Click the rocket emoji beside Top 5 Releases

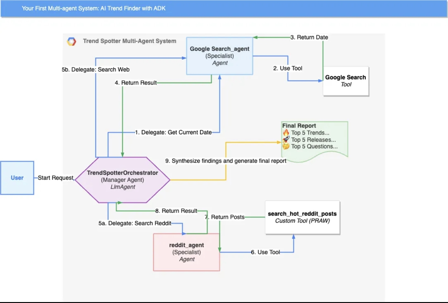[x=286, y=140]
